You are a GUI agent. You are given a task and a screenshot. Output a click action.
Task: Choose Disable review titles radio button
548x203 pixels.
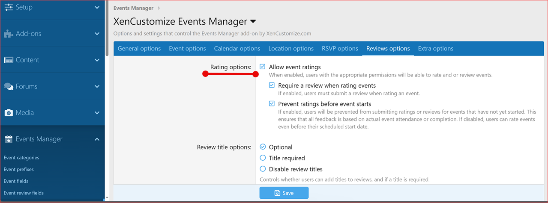point(263,169)
